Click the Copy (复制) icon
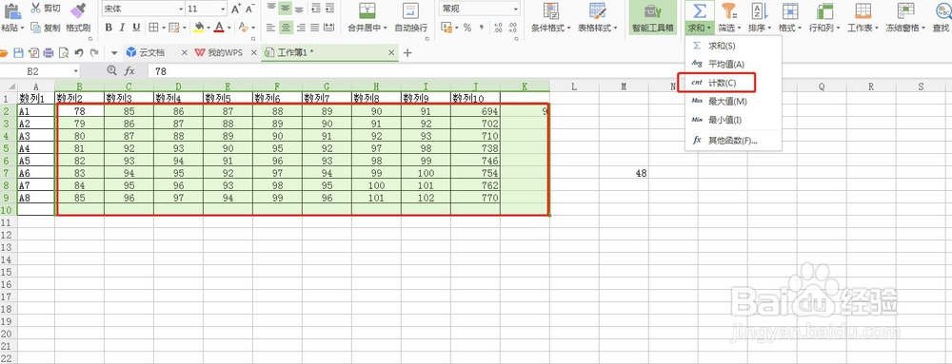 35,28
